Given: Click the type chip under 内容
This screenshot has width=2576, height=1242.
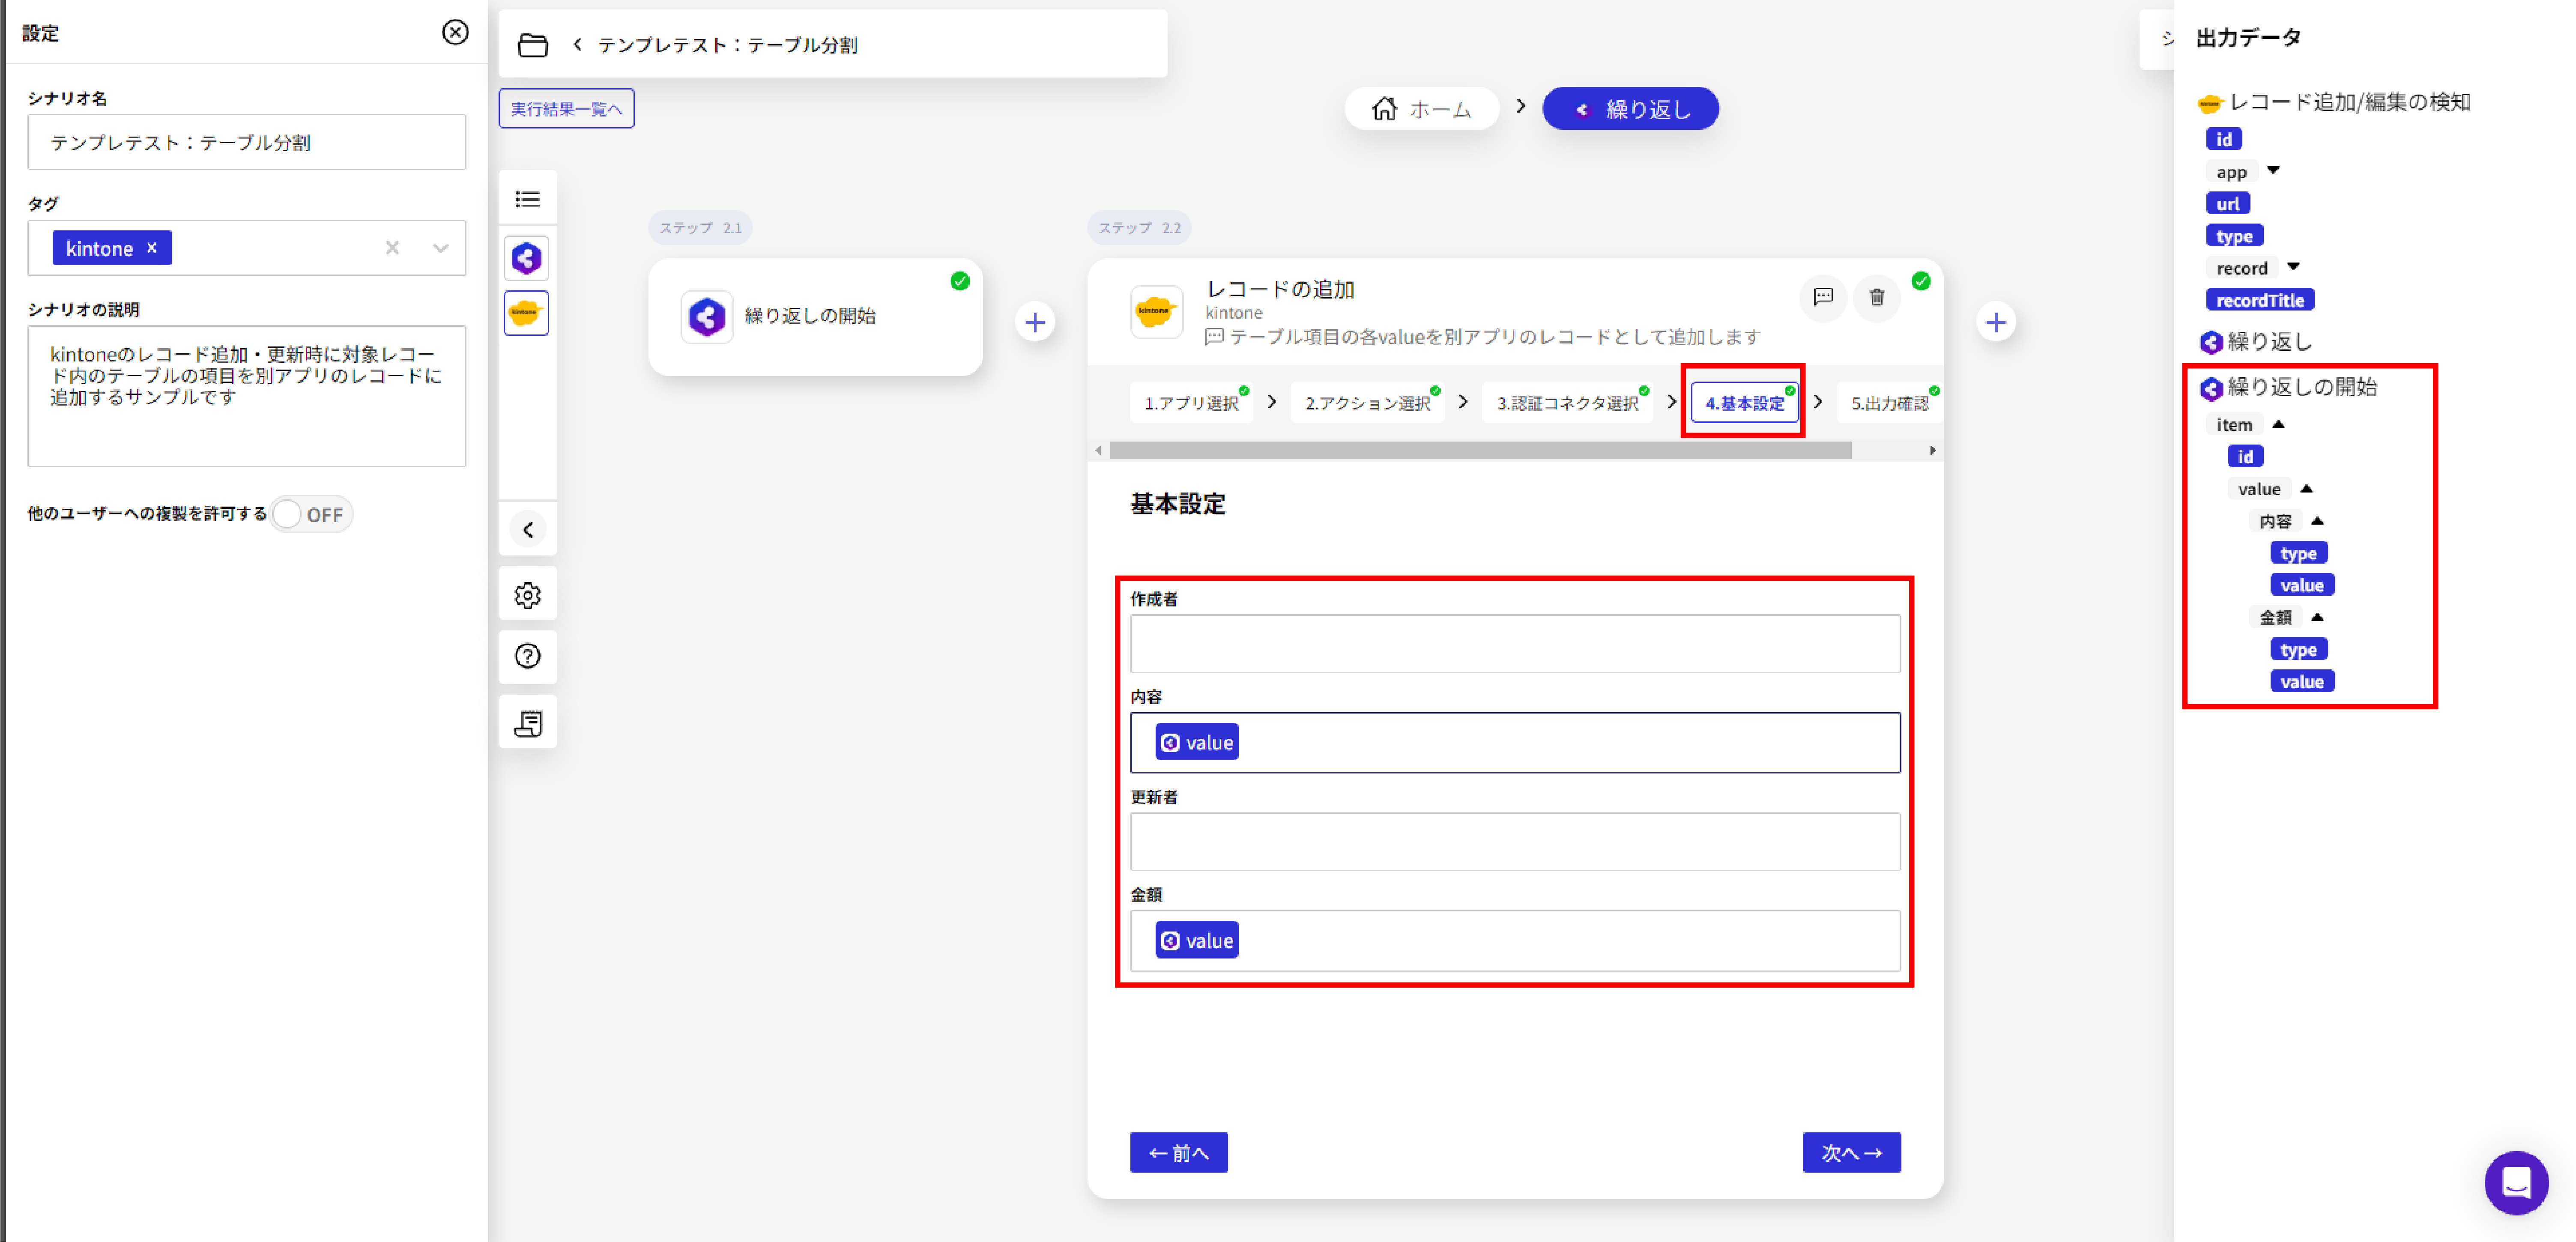Looking at the screenshot, I should [x=2298, y=553].
